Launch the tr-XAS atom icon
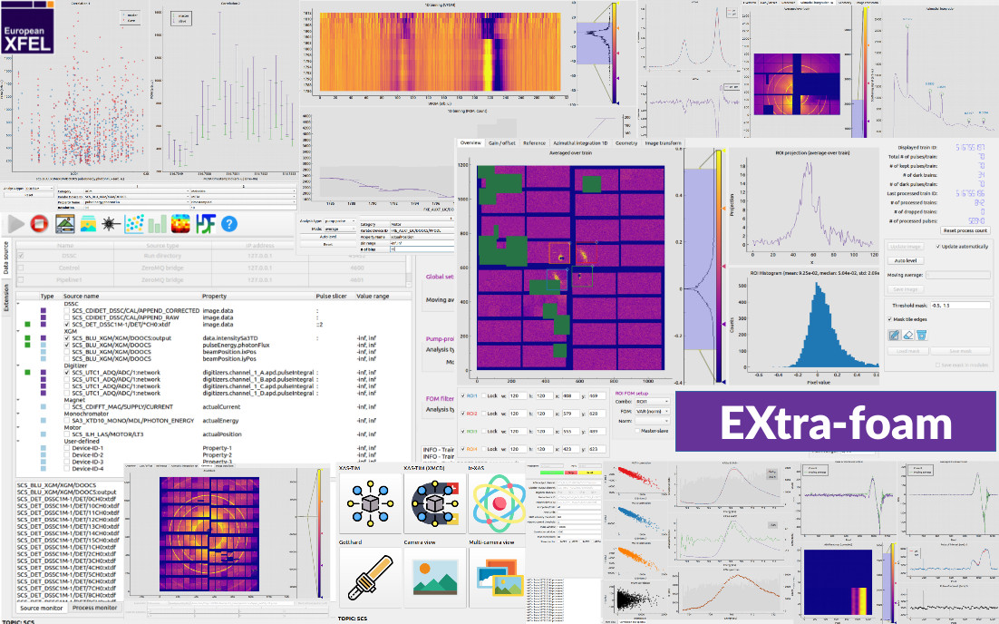The image size is (999, 624). 499,503
